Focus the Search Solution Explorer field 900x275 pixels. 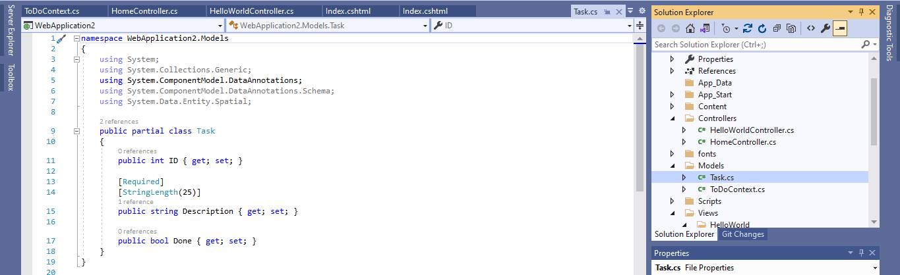[756, 44]
